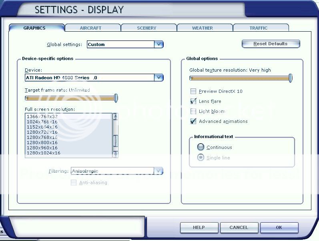Click the Target frame rate slider
This screenshot has height=241, width=319.
point(70,98)
